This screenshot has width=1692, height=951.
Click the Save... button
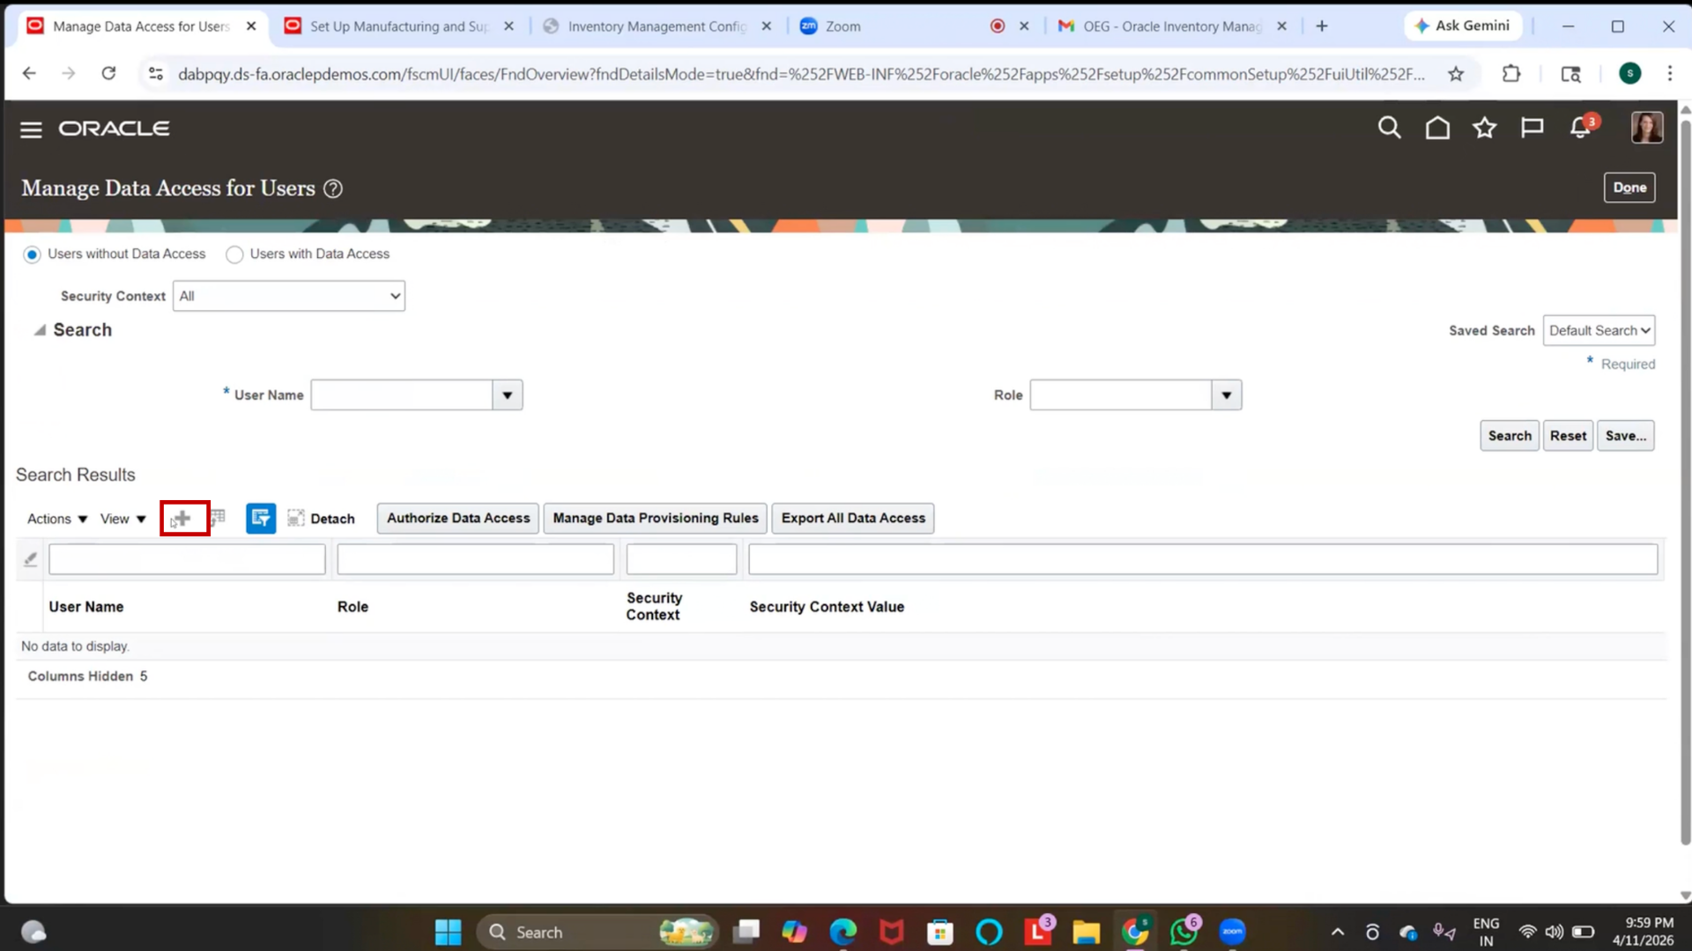1625,436
